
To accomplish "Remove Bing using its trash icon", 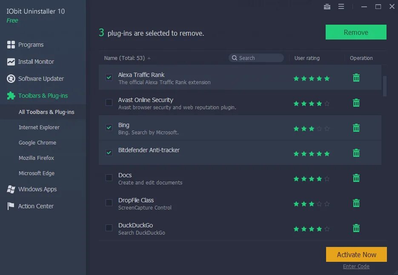I will coord(356,128).
